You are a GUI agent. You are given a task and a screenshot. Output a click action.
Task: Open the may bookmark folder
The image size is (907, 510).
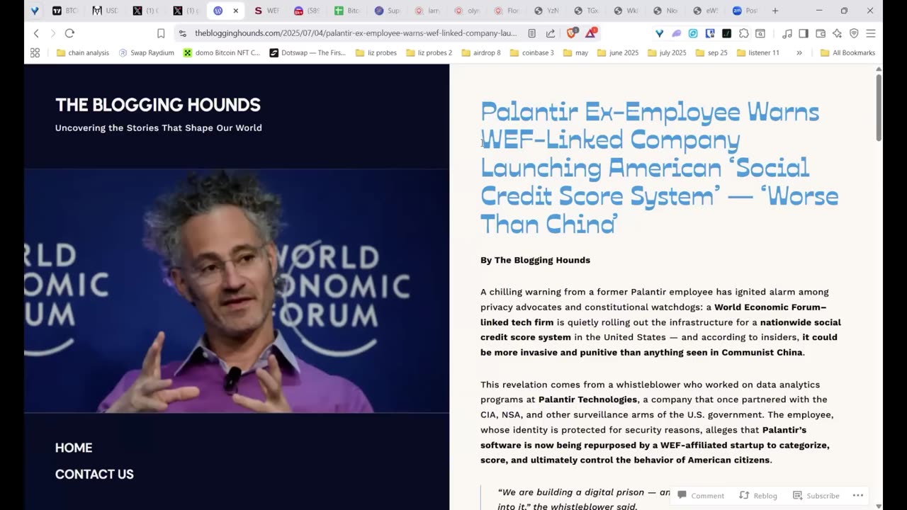click(x=575, y=52)
